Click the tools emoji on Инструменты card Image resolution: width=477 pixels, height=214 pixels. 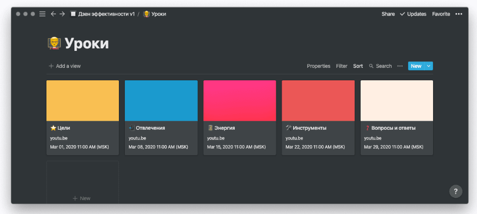288,128
